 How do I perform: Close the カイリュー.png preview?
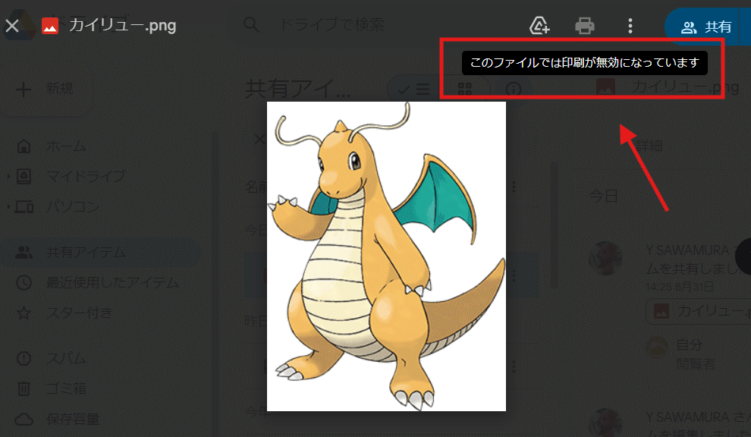pyautogui.click(x=12, y=25)
